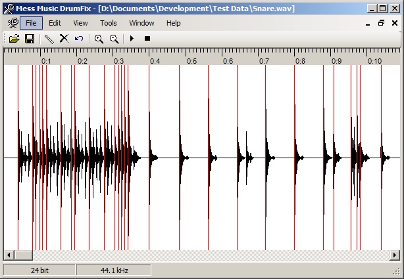Image resolution: width=404 pixels, height=279 pixels.
Task: Close the Snare.wav document with inner X
Action: (x=395, y=23)
